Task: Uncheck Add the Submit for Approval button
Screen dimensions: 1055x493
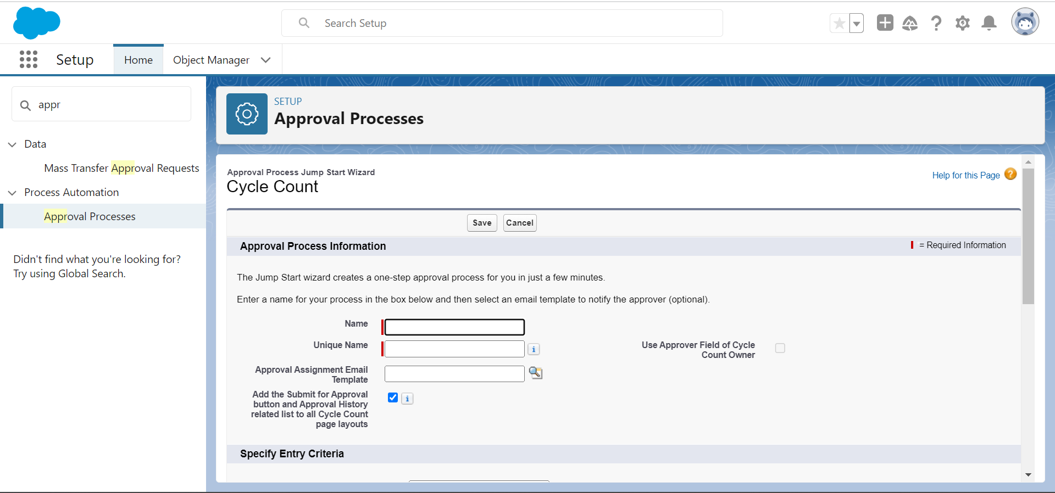Action: pos(393,397)
